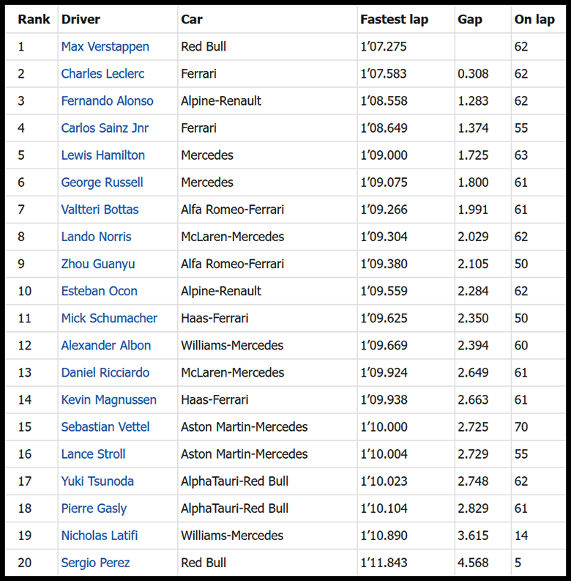Click Vettel's lap time 1'10.000
Viewport: 571px width, 581px height.
pos(384,427)
